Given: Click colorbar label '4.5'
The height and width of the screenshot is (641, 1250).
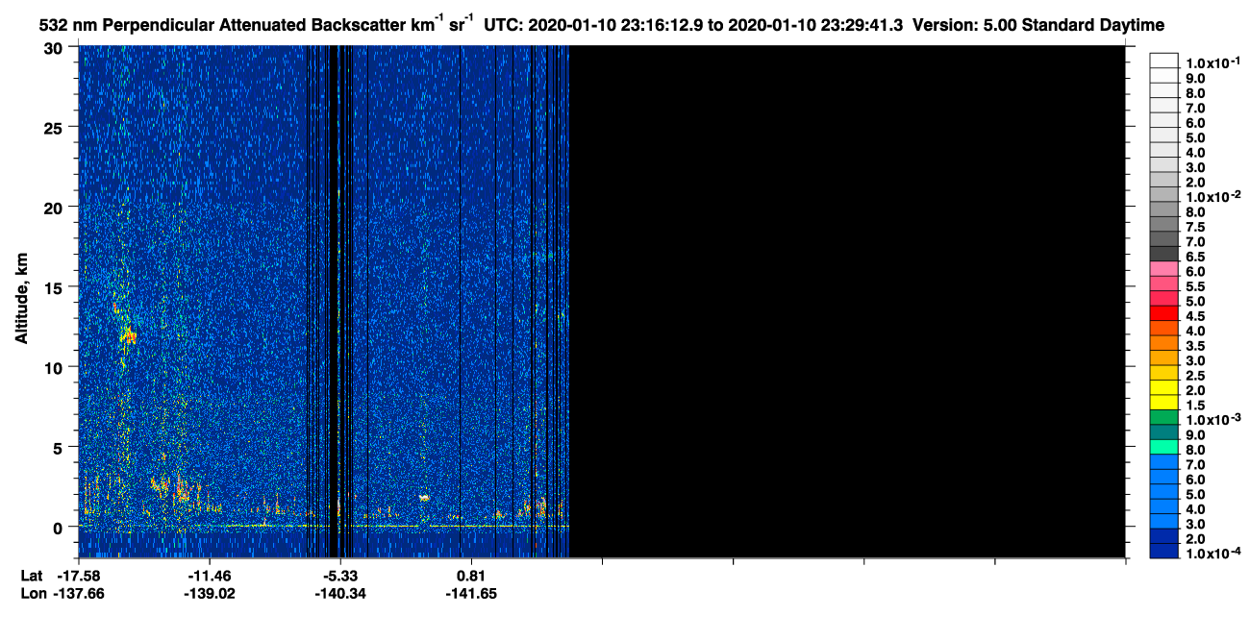Looking at the screenshot, I should pyautogui.click(x=1196, y=315).
